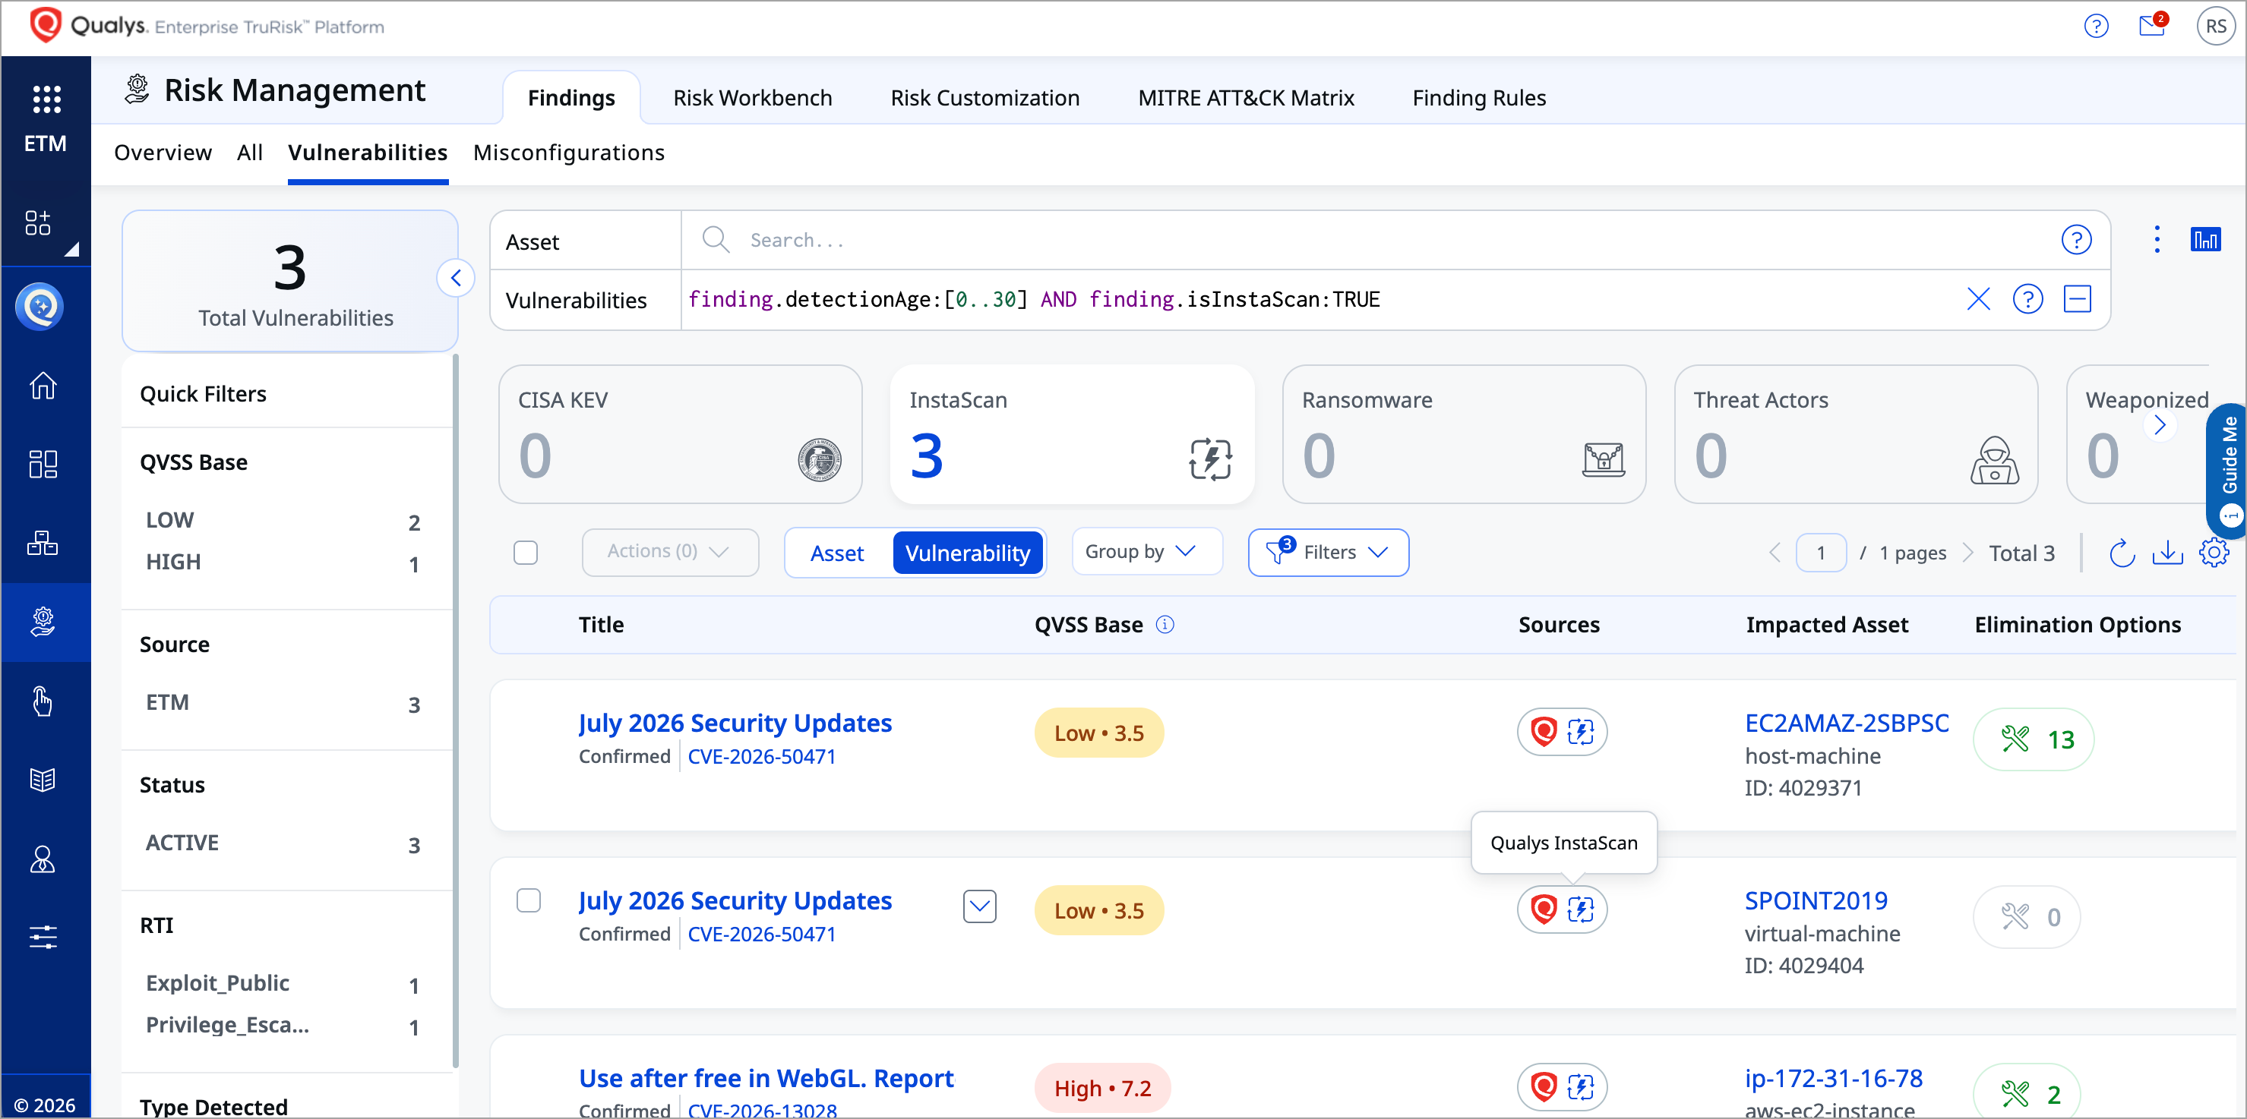The height and width of the screenshot is (1119, 2247).
Task: Open the RS user profile avatar
Action: 2216,26
